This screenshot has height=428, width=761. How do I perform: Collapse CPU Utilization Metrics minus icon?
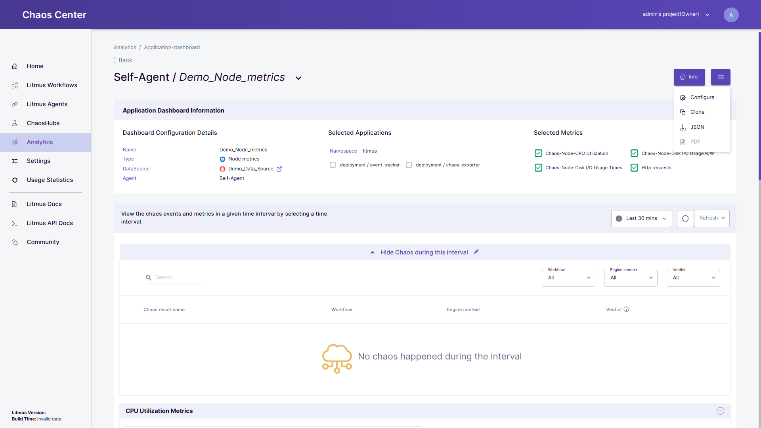pos(720,411)
